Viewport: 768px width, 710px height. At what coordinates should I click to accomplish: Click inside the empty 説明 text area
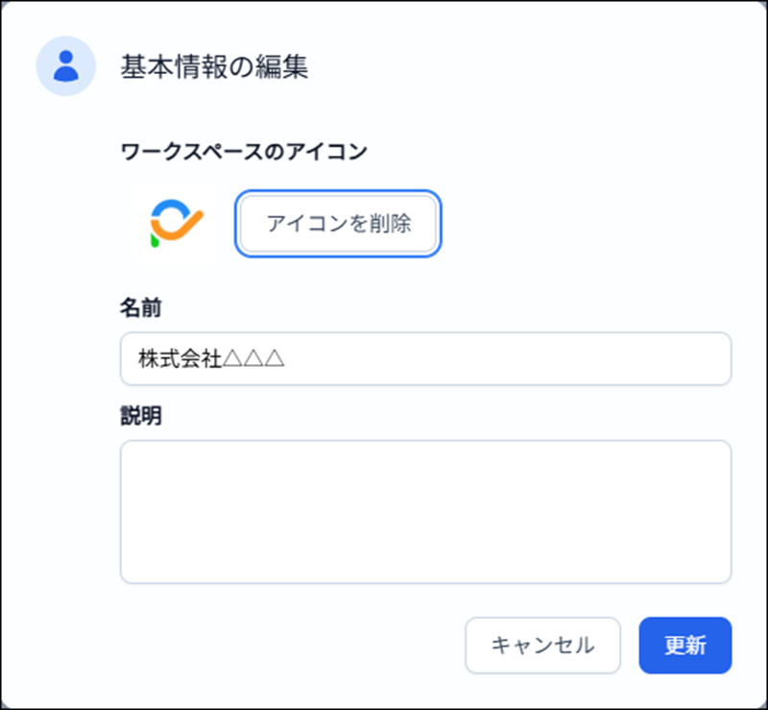tap(425, 511)
